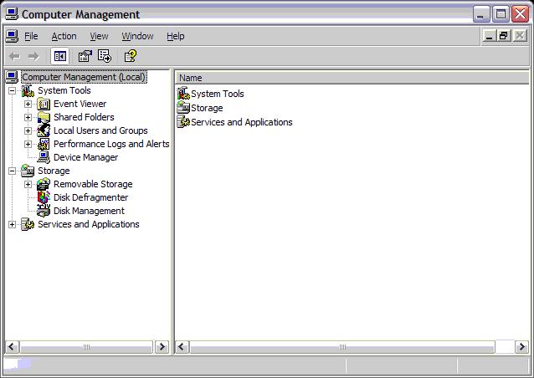Image resolution: width=534 pixels, height=378 pixels.
Task: Click the right pane horizontal scrollbar
Action: (341, 347)
